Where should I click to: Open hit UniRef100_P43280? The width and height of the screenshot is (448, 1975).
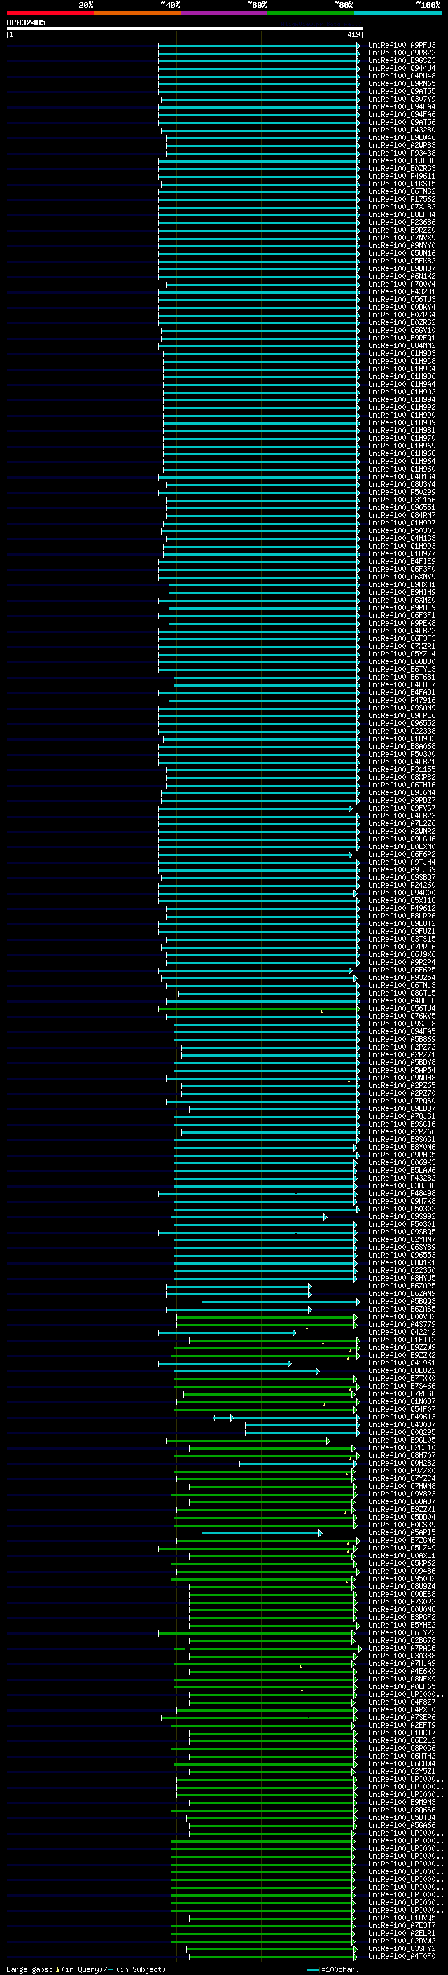pyautogui.click(x=401, y=130)
